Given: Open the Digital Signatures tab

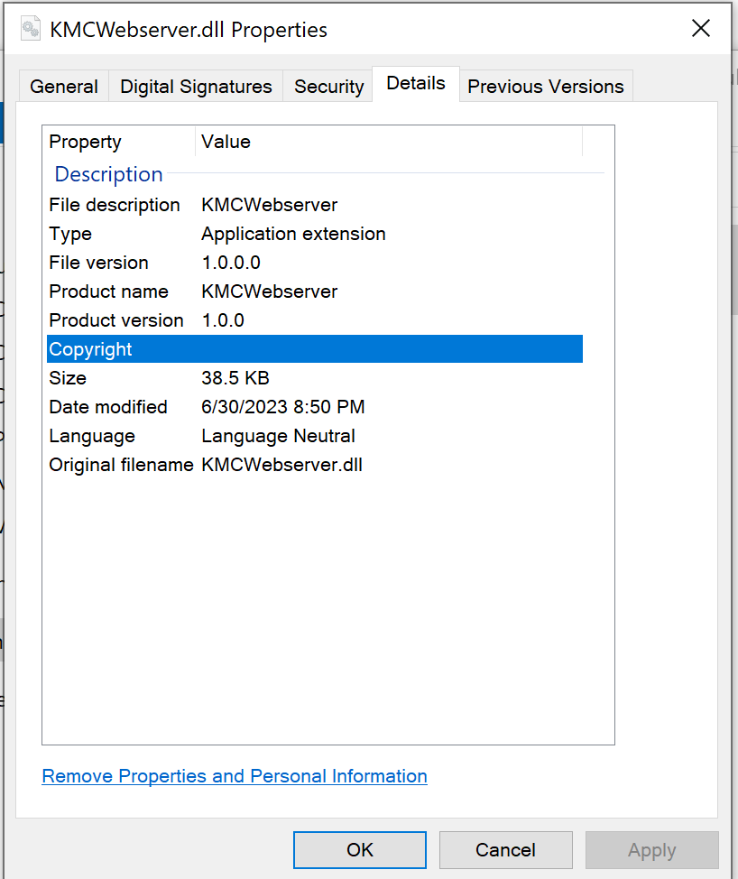Looking at the screenshot, I should coord(196,87).
